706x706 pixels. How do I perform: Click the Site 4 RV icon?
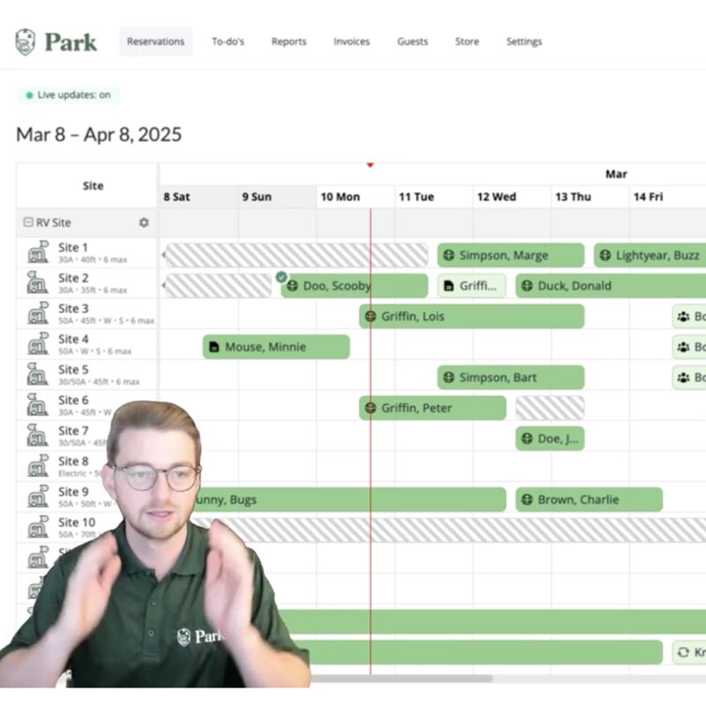pos(38,344)
